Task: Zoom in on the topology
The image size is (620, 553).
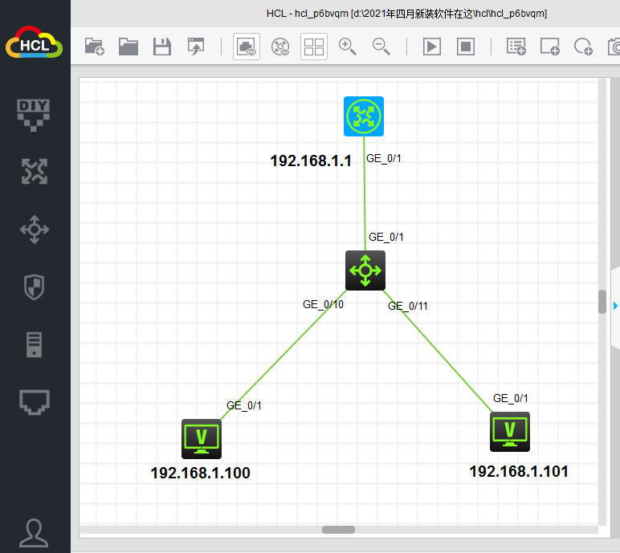Action: click(x=348, y=47)
